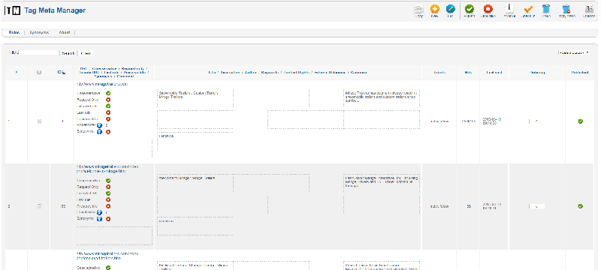This screenshot has height=270, width=601.
Task: Toggle Case sensitive status in row 2
Action: point(108,181)
